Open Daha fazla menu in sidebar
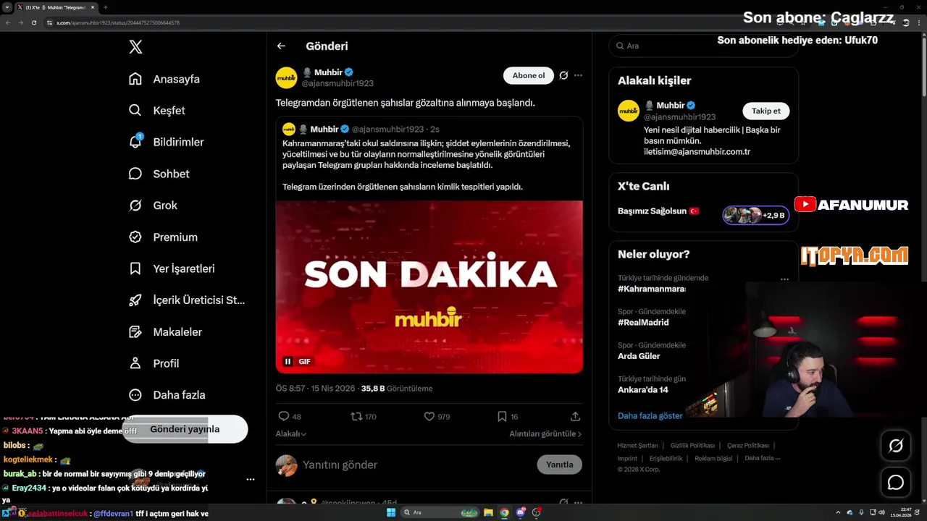 click(167, 395)
